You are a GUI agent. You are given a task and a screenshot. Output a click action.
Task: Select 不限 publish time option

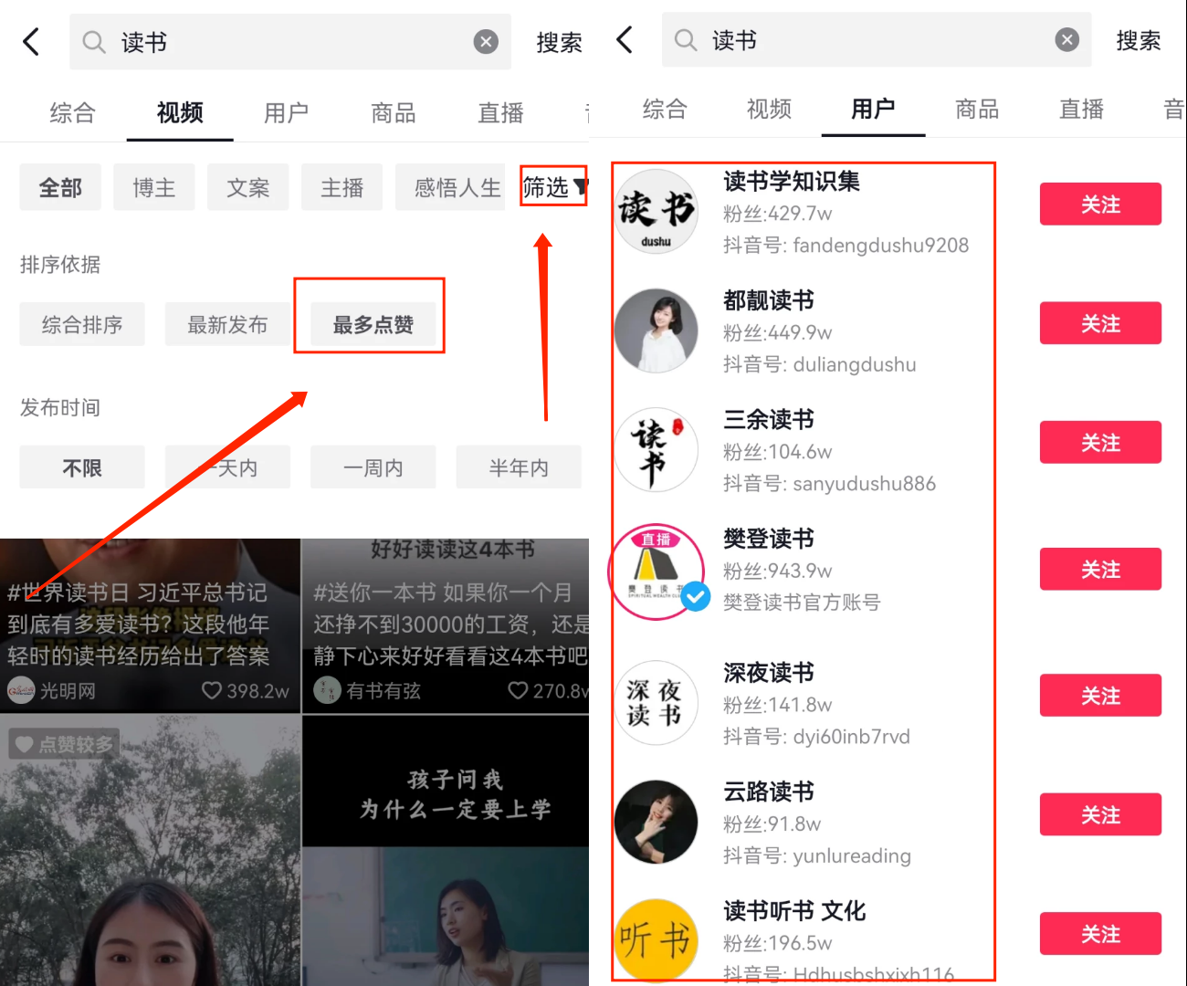82,467
